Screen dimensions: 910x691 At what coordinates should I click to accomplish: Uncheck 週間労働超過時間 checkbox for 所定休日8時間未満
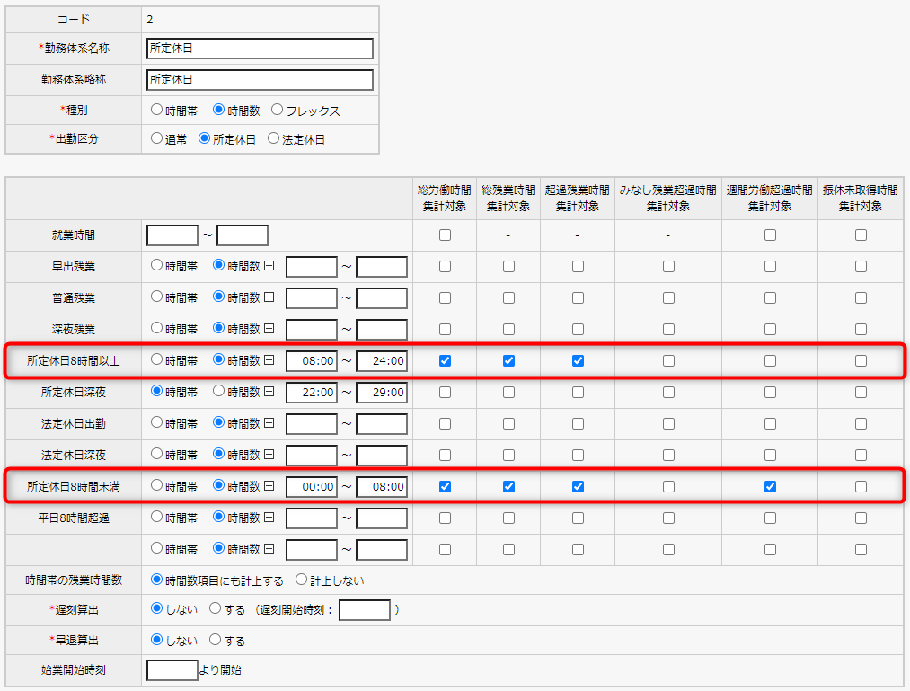pyautogui.click(x=770, y=486)
